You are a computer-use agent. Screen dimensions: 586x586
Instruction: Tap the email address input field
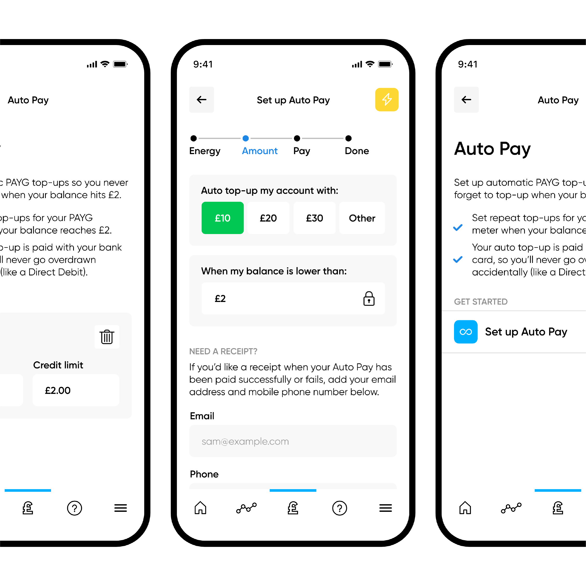click(294, 441)
